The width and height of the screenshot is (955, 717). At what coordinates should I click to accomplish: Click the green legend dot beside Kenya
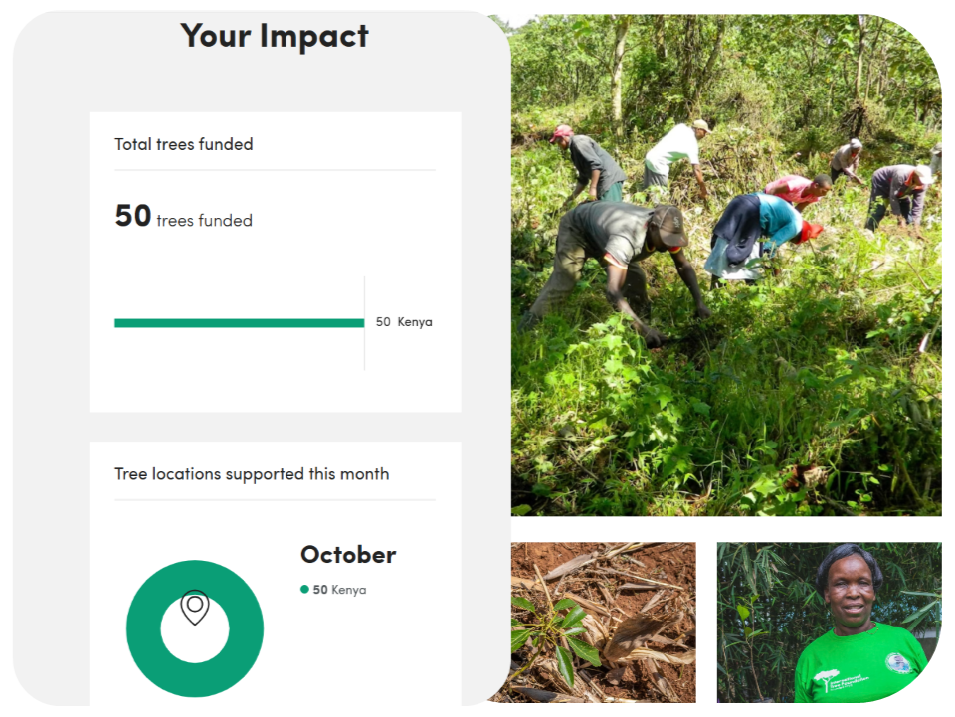tap(304, 589)
